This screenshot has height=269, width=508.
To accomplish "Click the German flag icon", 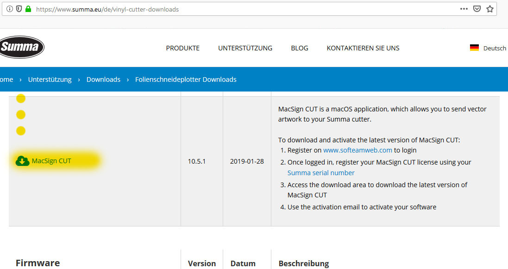I will click(474, 48).
